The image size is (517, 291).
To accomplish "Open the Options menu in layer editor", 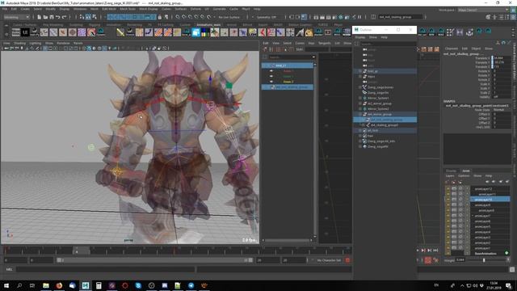I will click(464, 176).
